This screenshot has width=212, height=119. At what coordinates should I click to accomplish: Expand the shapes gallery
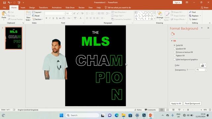155,19
